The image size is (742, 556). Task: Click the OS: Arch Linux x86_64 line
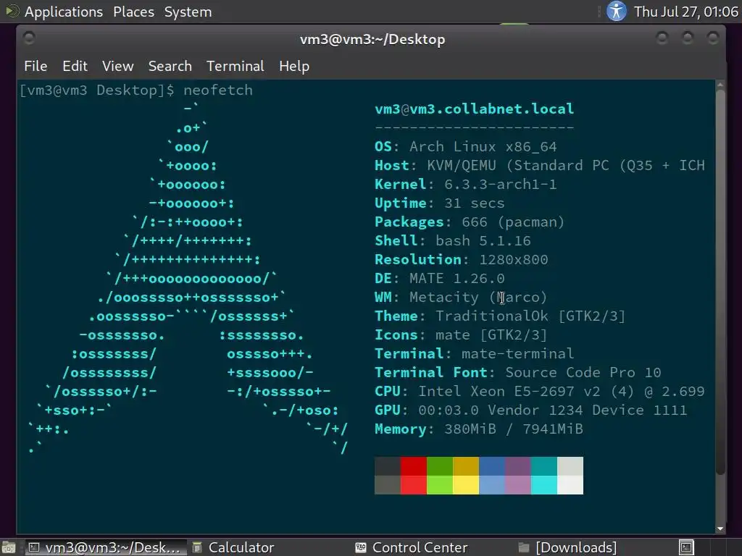[466, 146]
